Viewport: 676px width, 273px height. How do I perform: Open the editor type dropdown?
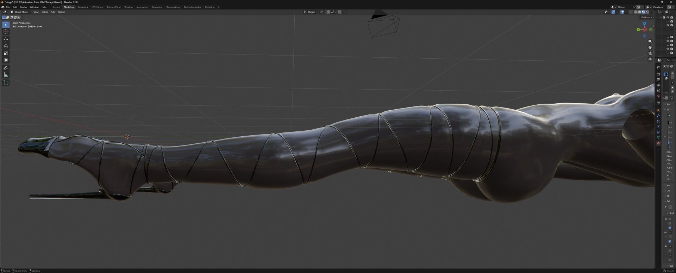5,12
